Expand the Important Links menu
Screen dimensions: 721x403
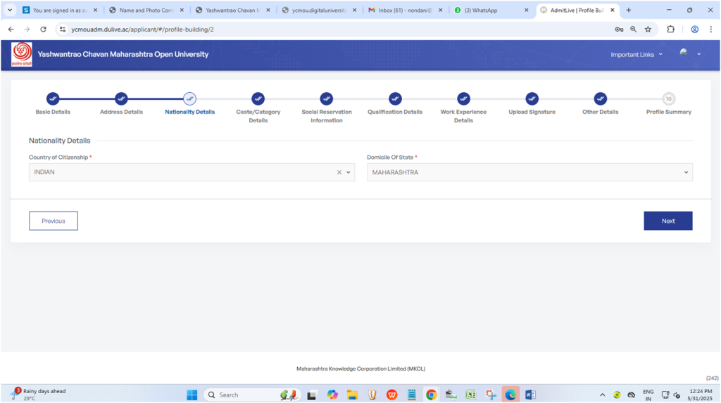coord(637,55)
